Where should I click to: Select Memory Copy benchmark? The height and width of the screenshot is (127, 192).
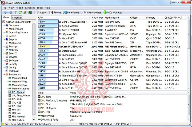pos(19,85)
